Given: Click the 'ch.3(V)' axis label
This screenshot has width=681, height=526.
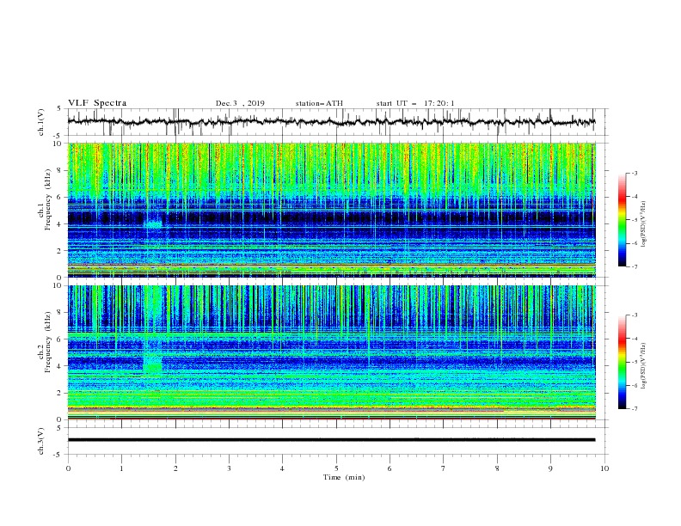Looking at the screenshot, I should pos(40,441).
